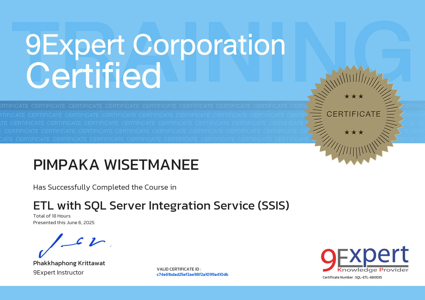Click the large "Certified" heading
Image resolution: width=425 pixels, height=300 pixels.
point(93,76)
